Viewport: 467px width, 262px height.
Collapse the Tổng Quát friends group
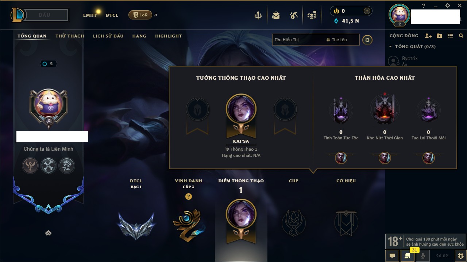point(390,47)
